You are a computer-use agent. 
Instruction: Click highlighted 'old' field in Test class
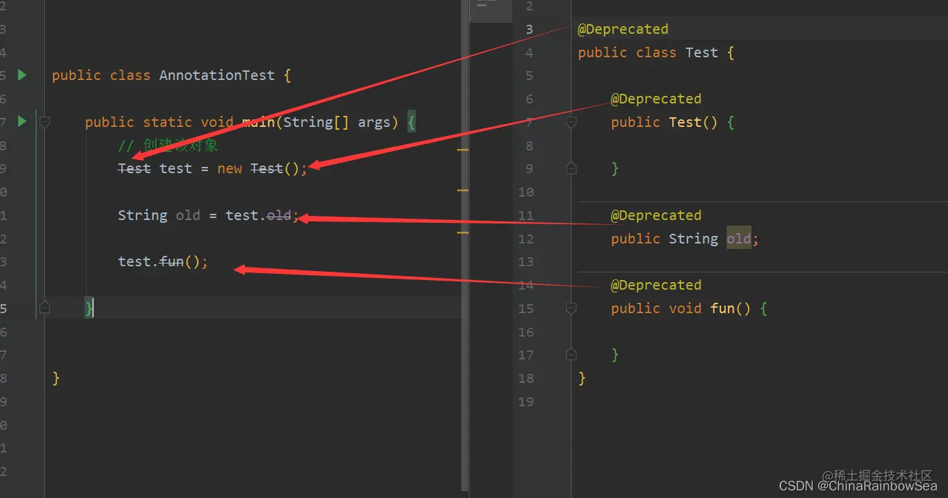[x=739, y=239]
